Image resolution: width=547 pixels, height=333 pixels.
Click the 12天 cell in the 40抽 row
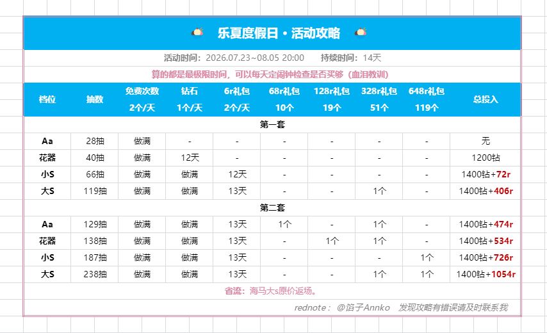[x=190, y=158]
